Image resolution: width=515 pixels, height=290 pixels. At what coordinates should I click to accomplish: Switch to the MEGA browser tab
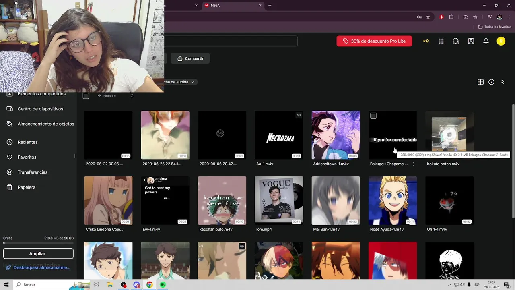(x=232, y=6)
